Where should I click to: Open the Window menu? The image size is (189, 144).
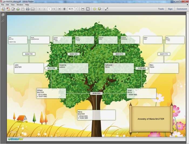click(20, 5)
